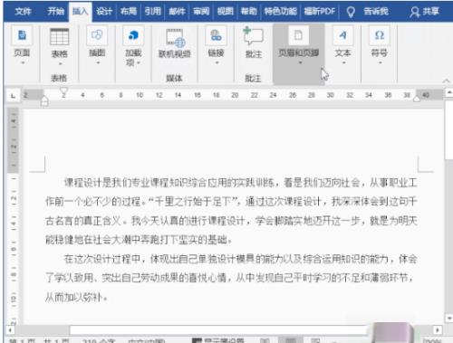The image size is (453, 343).
Task: Open the 文件 File menu
Action: pyautogui.click(x=23, y=12)
